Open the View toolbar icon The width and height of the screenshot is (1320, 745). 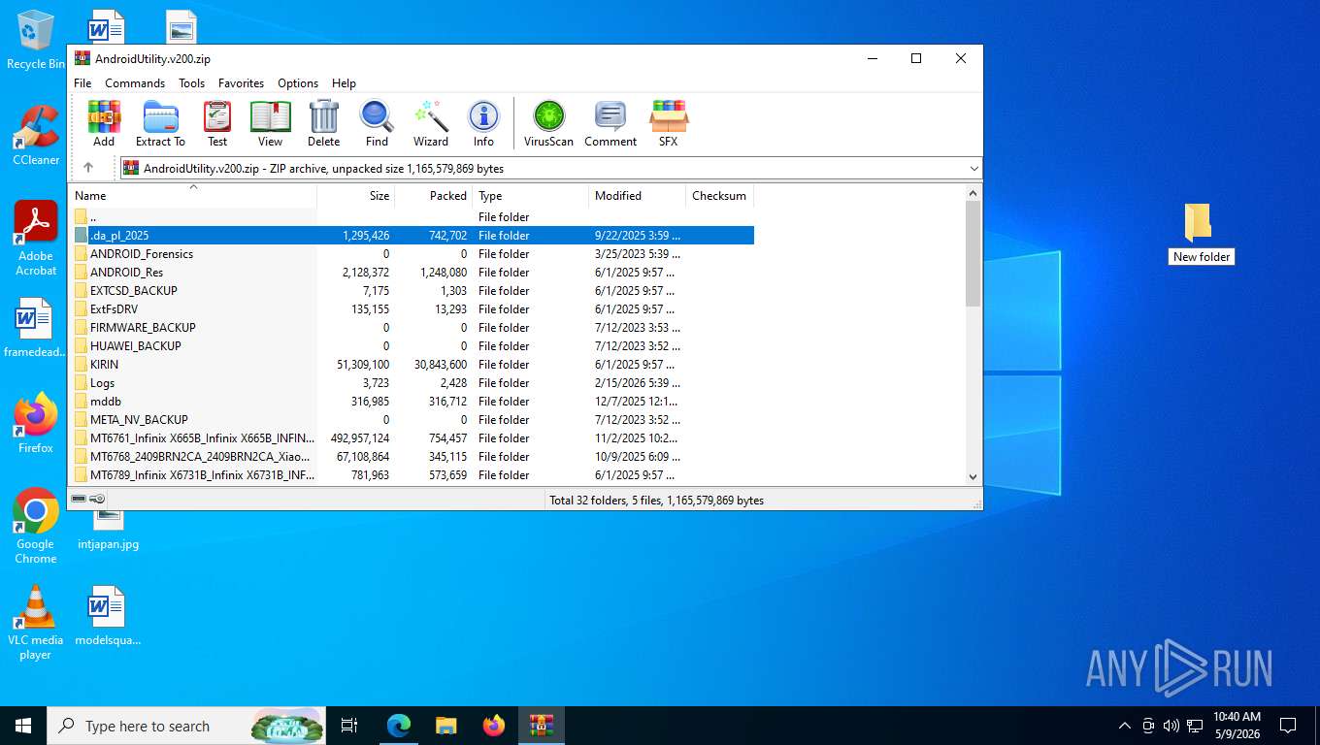pos(270,123)
